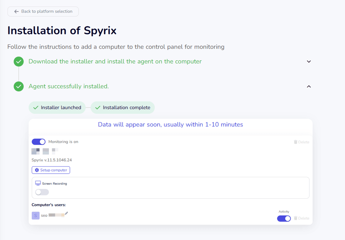Viewport: 345px width, 240px height.
Task: Click the Screen Recording monitor icon
Action: pyautogui.click(x=38, y=183)
